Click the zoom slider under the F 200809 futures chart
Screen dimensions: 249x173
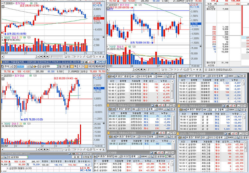pyautogui.click(x=56, y=57)
